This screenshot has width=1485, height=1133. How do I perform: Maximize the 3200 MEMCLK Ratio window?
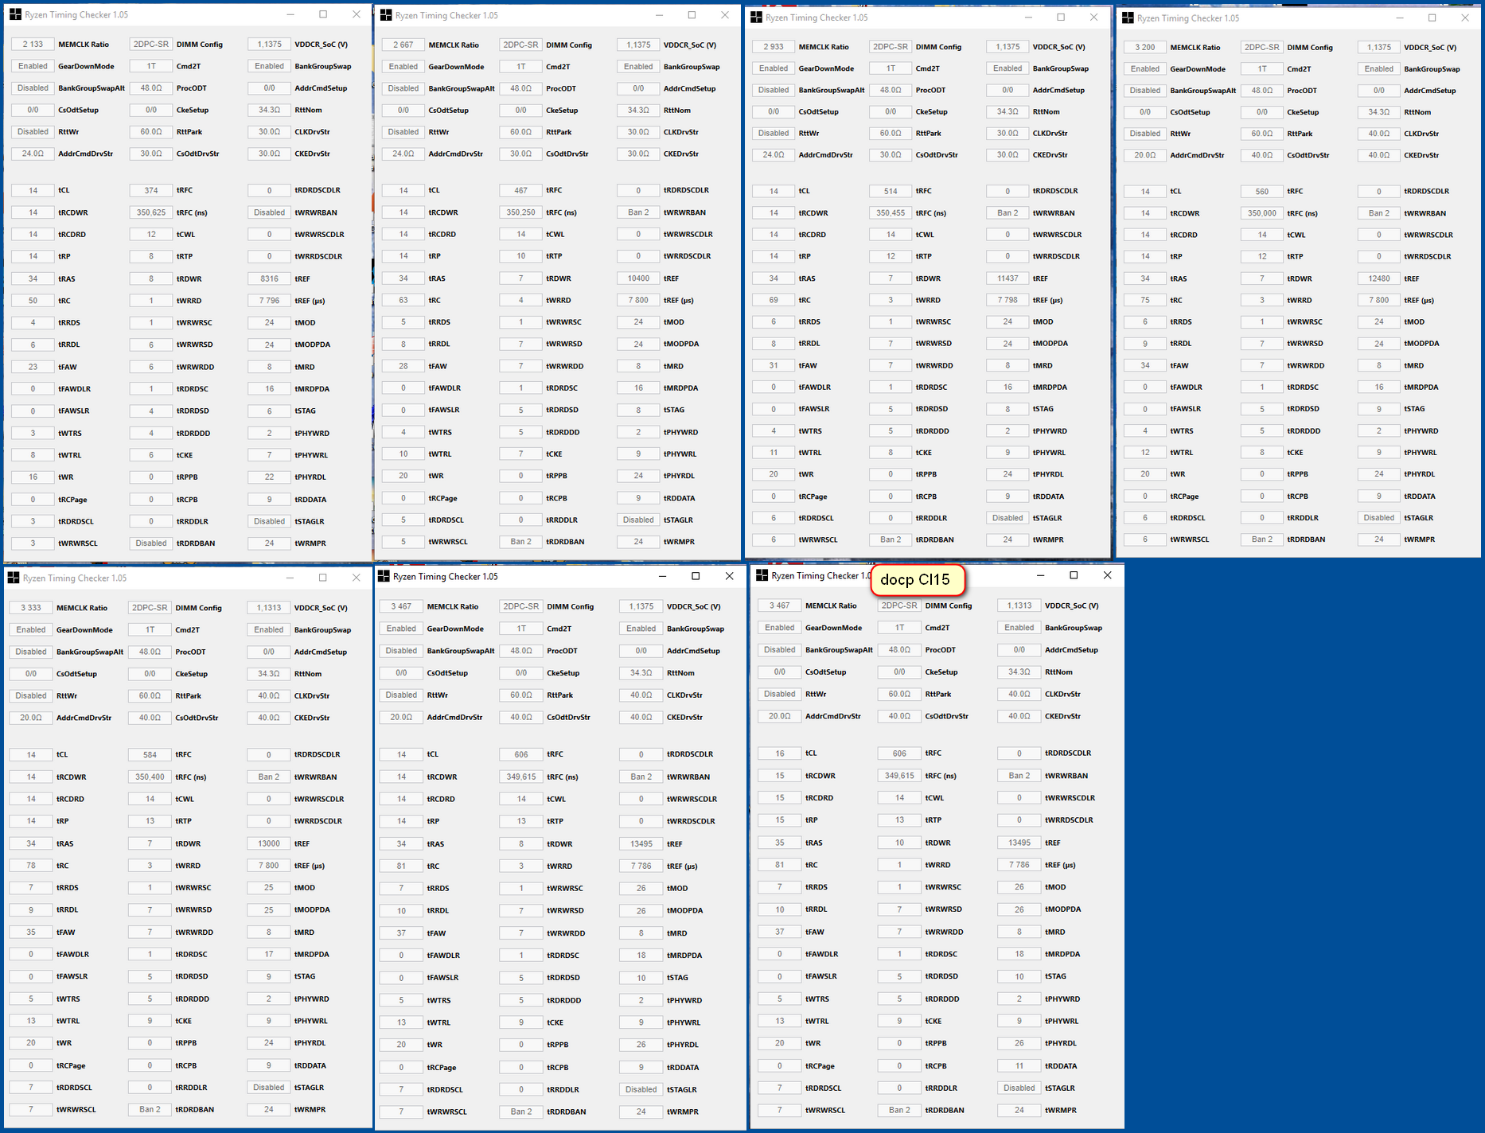pyautogui.click(x=1432, y=18)
